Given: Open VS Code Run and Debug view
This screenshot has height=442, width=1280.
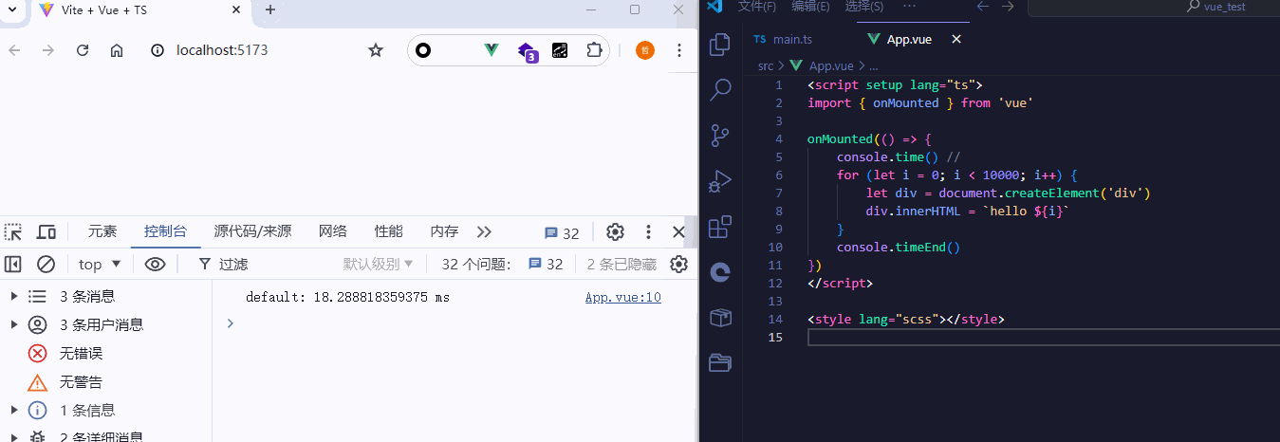Looking at the screenshot, I should 720,181.
